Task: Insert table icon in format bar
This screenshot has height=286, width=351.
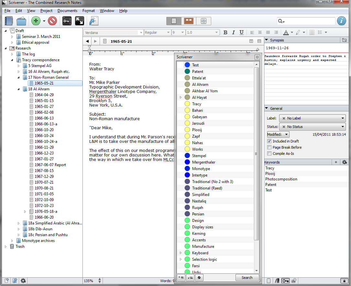Action: point(312,32)
